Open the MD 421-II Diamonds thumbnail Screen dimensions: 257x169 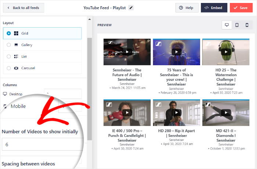(226, 113)
